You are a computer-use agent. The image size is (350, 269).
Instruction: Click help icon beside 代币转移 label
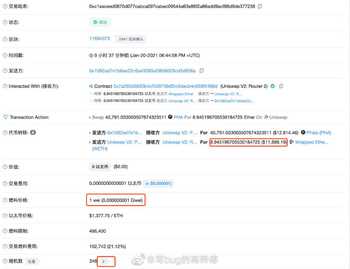coord(5,132)
